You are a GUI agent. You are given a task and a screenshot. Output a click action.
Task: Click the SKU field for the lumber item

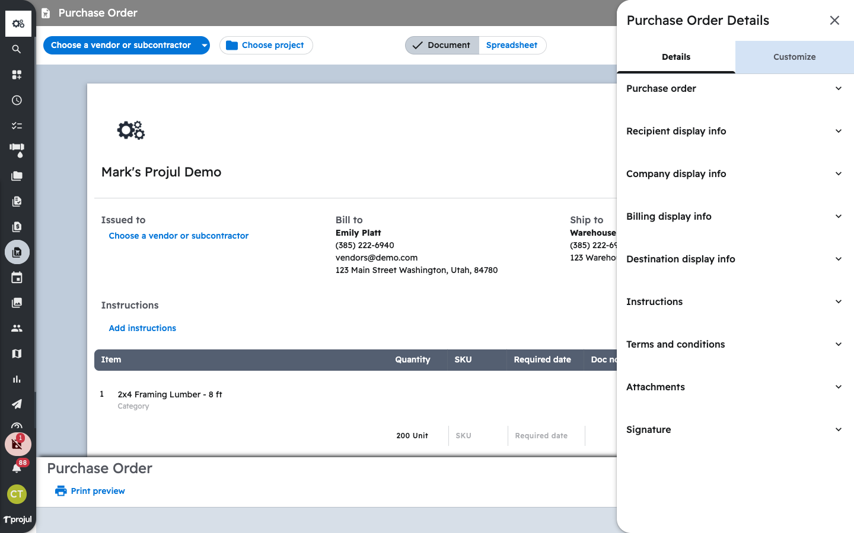coord(478,435)
